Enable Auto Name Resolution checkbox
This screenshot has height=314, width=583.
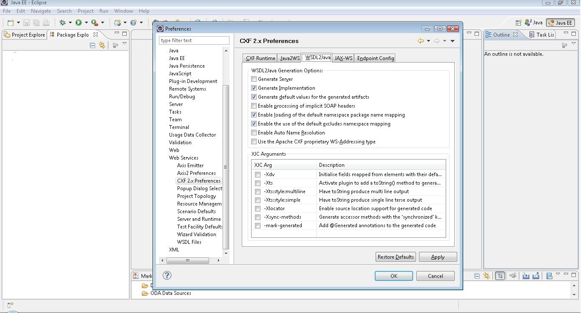[x=254, y=133]
